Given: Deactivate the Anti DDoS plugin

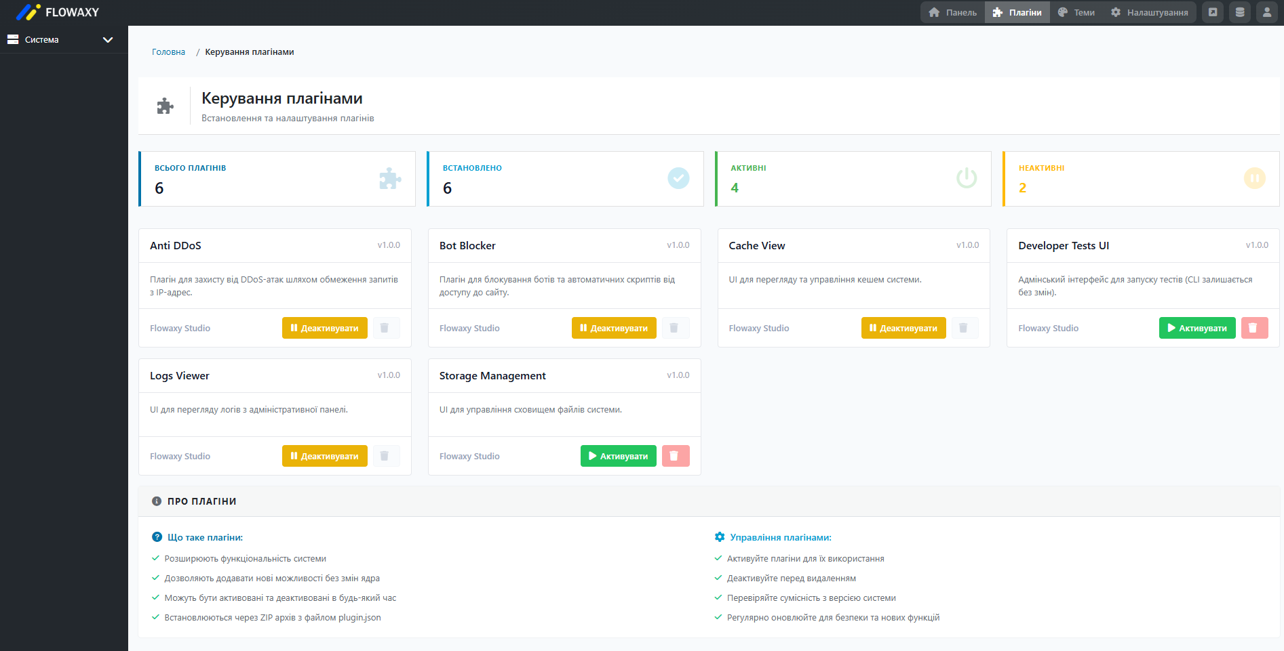Looking at the screenshot, I should click(x=324, y=328).
